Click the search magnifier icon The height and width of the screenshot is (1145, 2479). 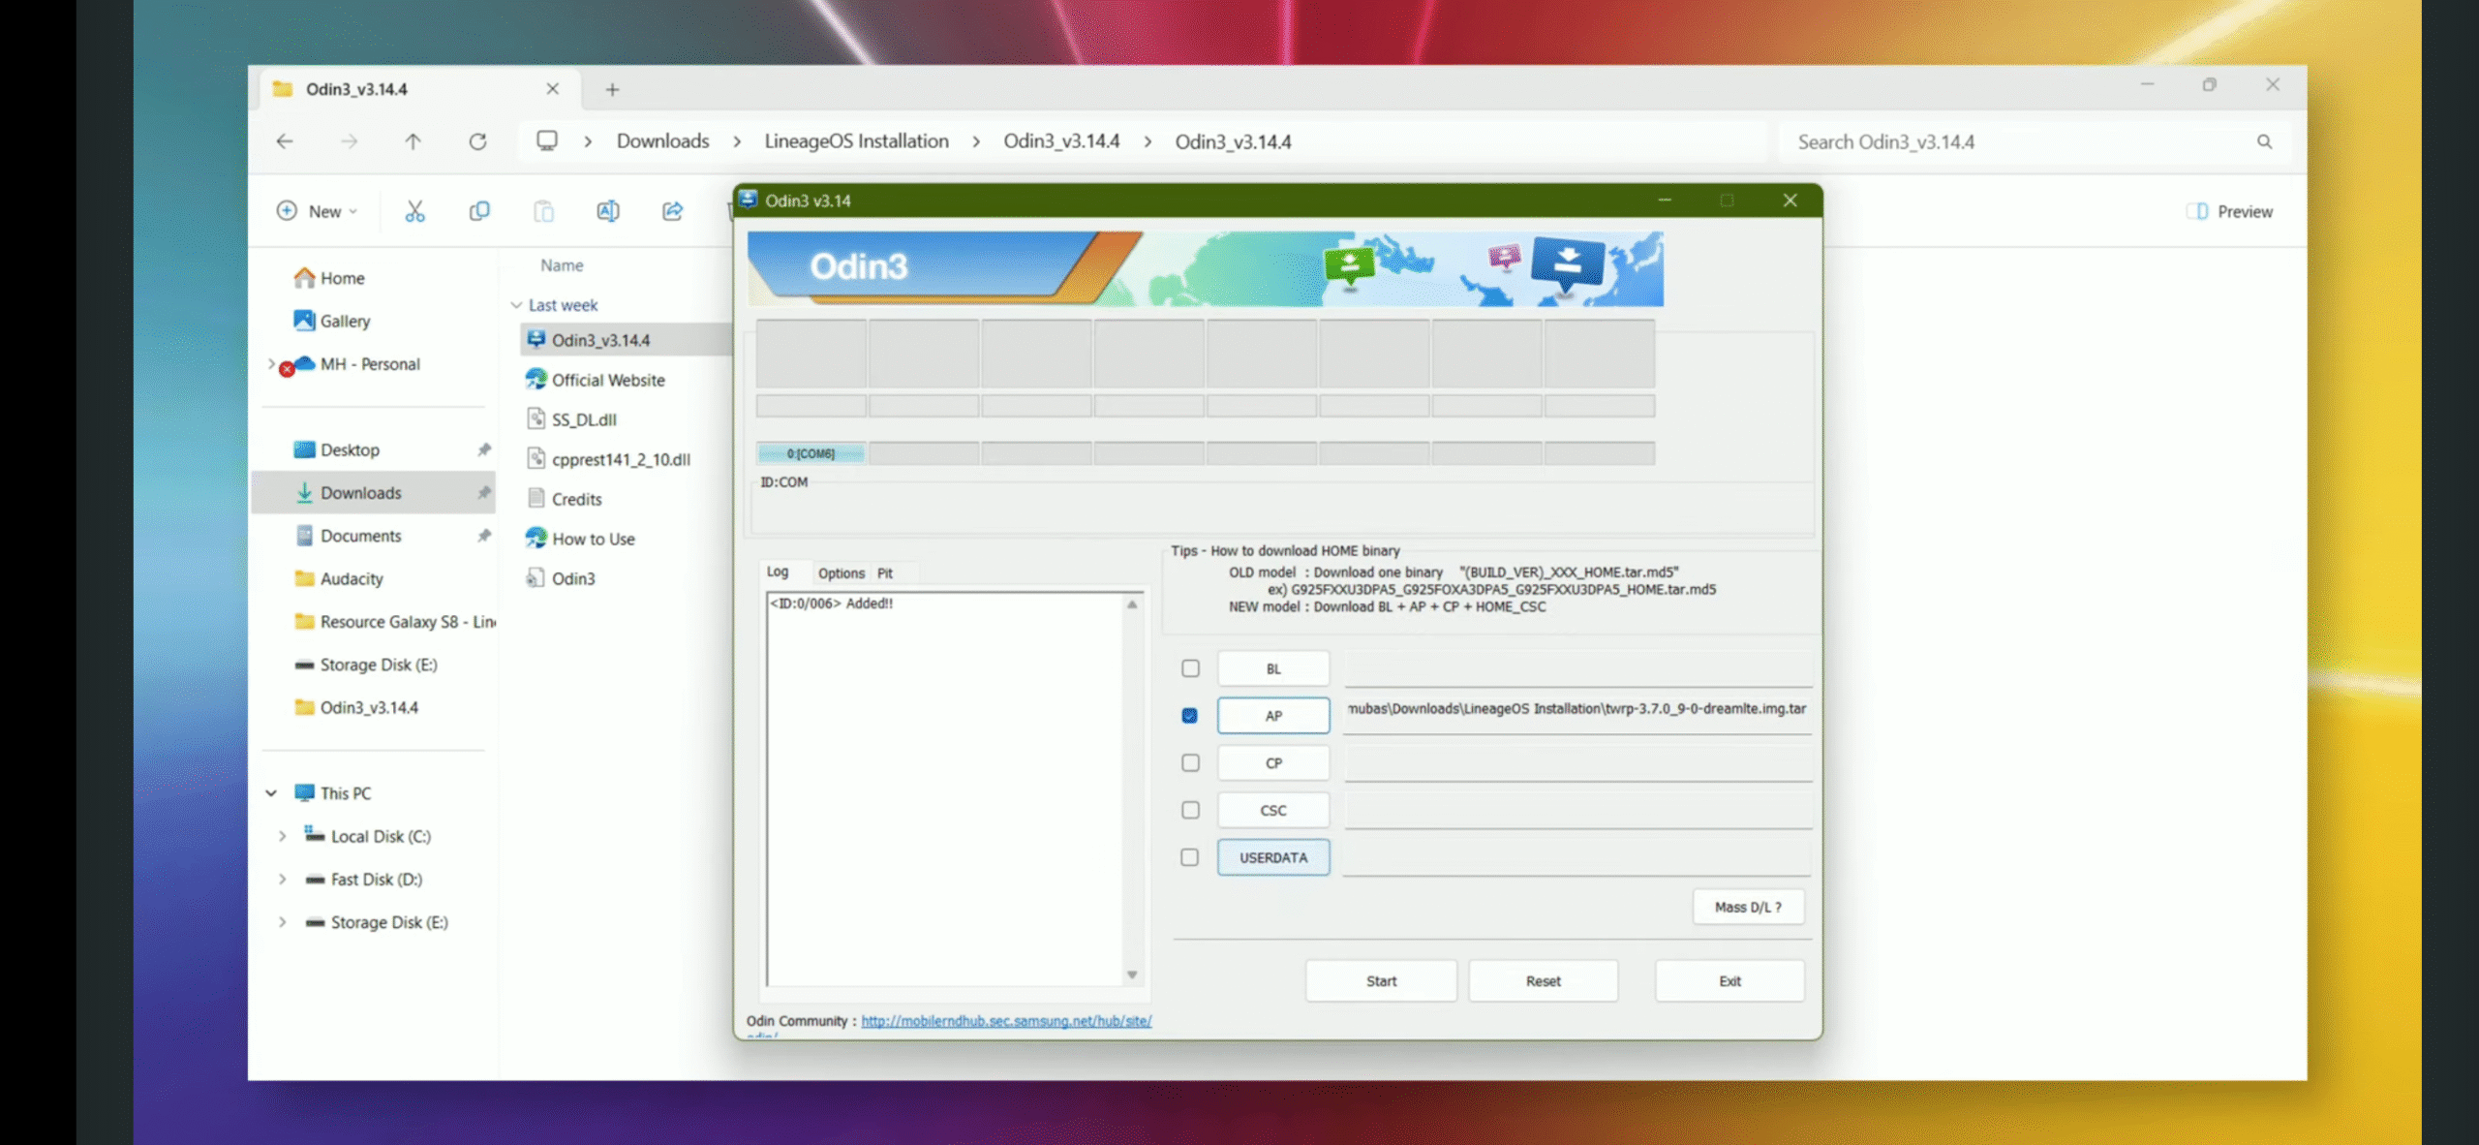click(x=2264, y=141)
